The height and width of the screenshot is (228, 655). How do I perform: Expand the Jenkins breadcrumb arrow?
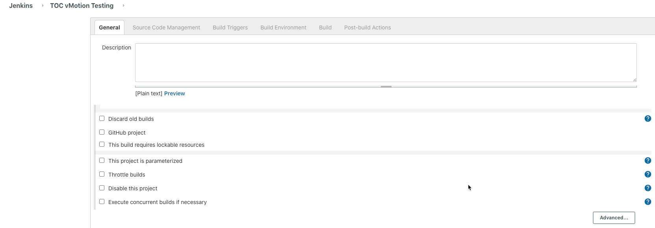[x=43, y=5]
